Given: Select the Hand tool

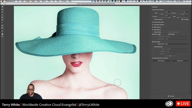Looking at the screenshot, I should pos(2,34).
